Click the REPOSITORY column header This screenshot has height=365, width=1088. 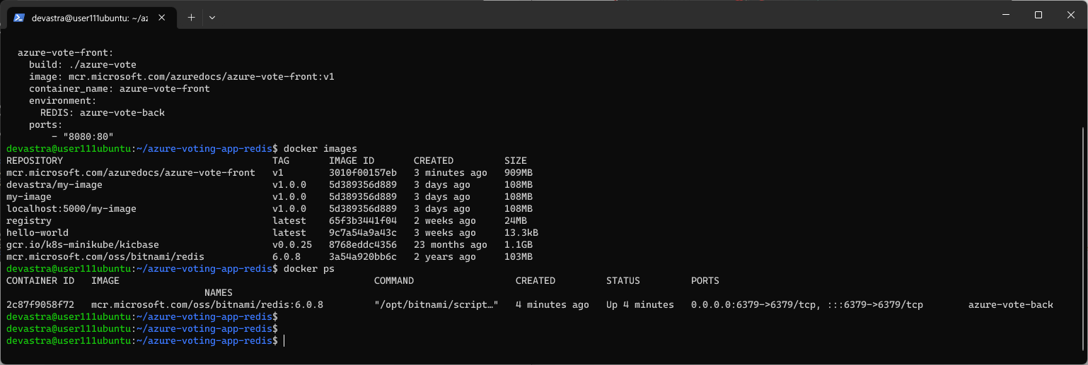pos(35,161)
